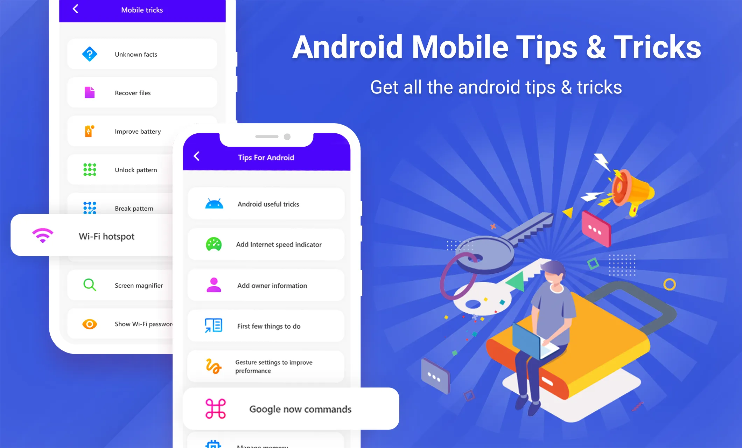The height and width of the screenshot is (448, 742).
Task: Click the Add Internet speed indicator icon
Action: (214, 244)
